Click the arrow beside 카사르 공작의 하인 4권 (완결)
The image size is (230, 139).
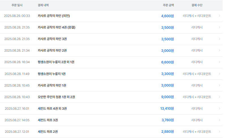(x=219, y=27)
